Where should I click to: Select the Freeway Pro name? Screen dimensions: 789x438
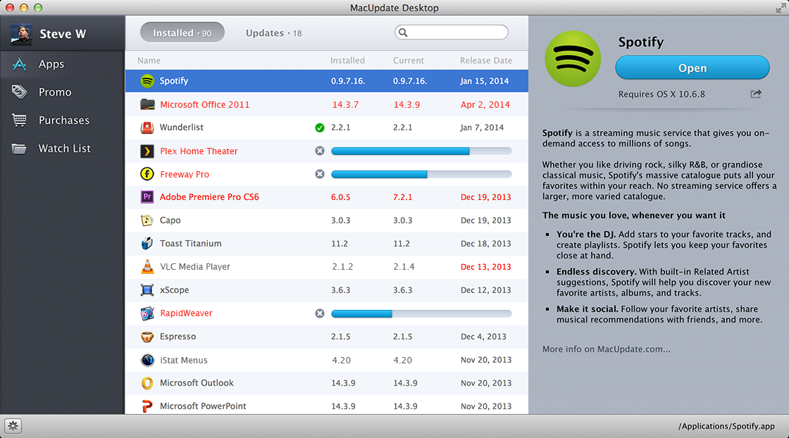[x=184, y=174]
